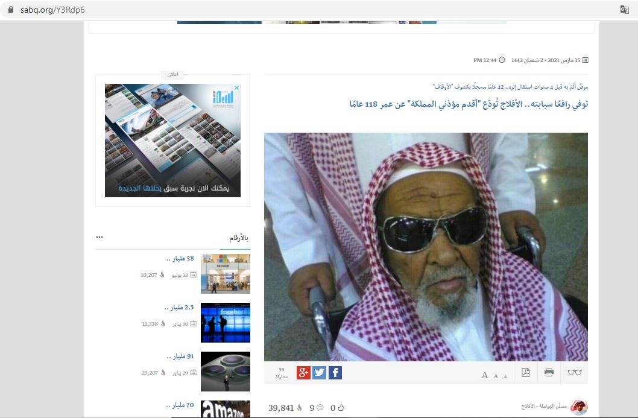Screen dimensions: 638x418
Task: Click the thumbs-up like icon
Action: click(x=341, y=408)
